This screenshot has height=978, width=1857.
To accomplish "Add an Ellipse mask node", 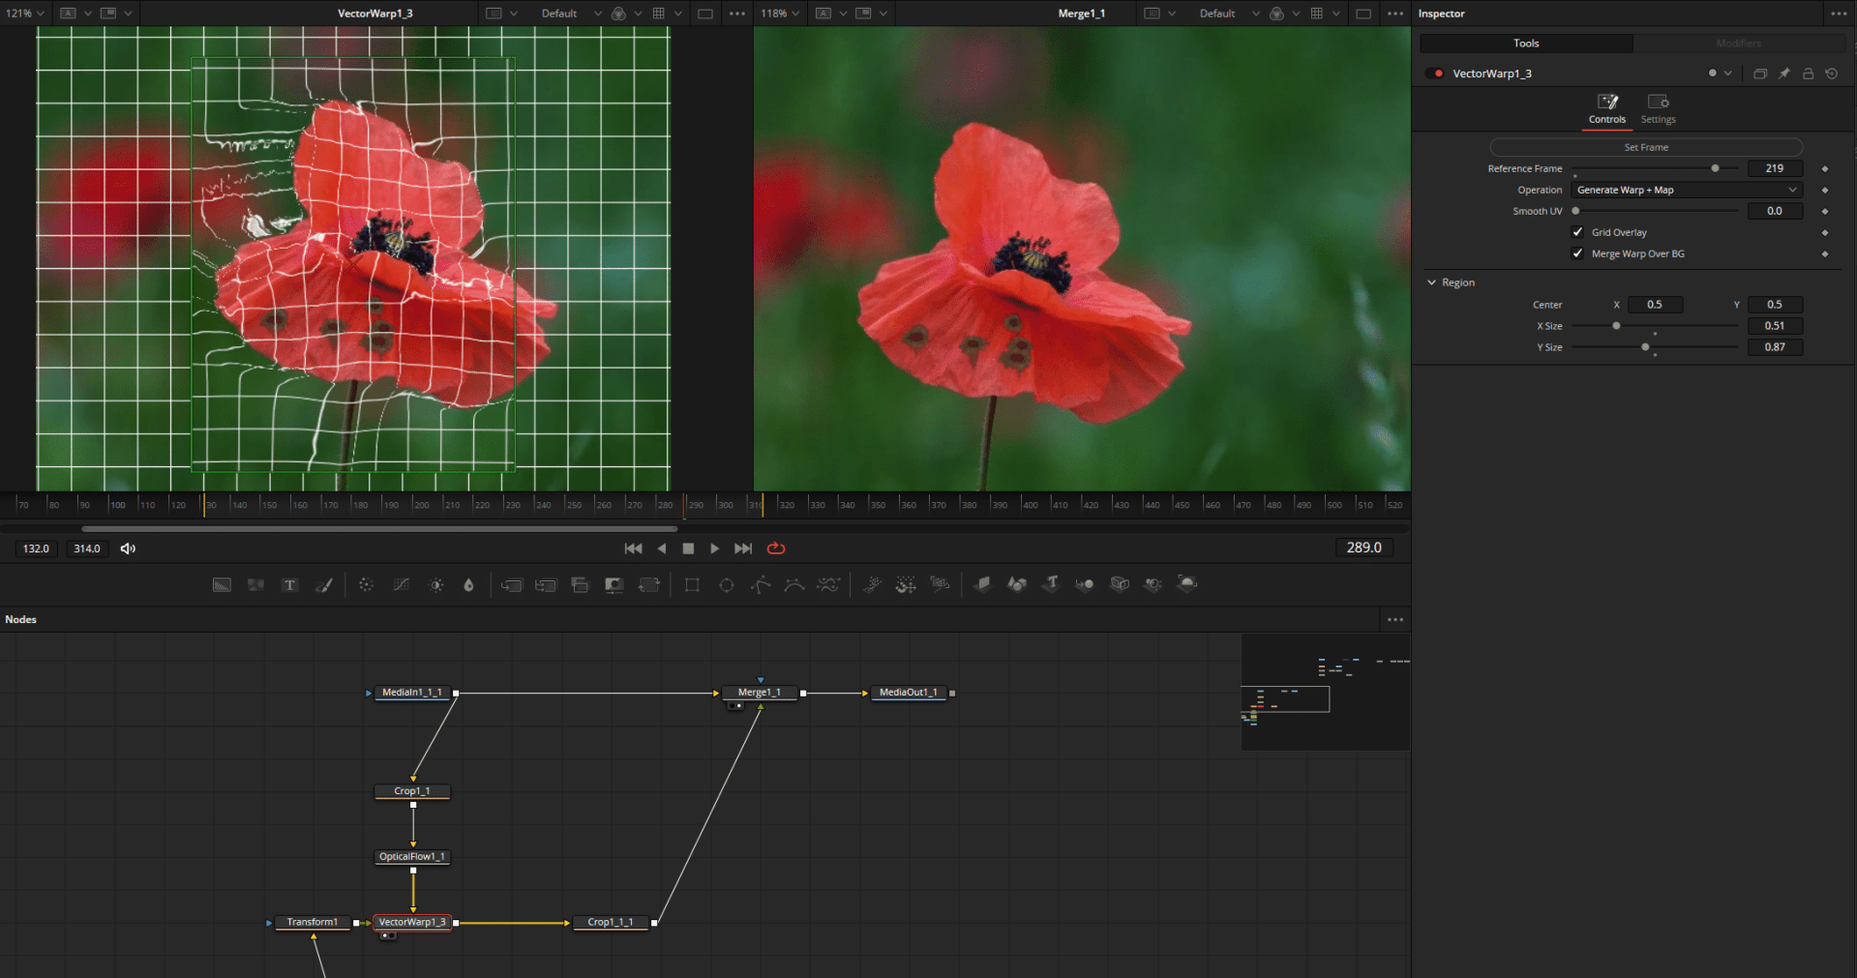I will point(727,584).
